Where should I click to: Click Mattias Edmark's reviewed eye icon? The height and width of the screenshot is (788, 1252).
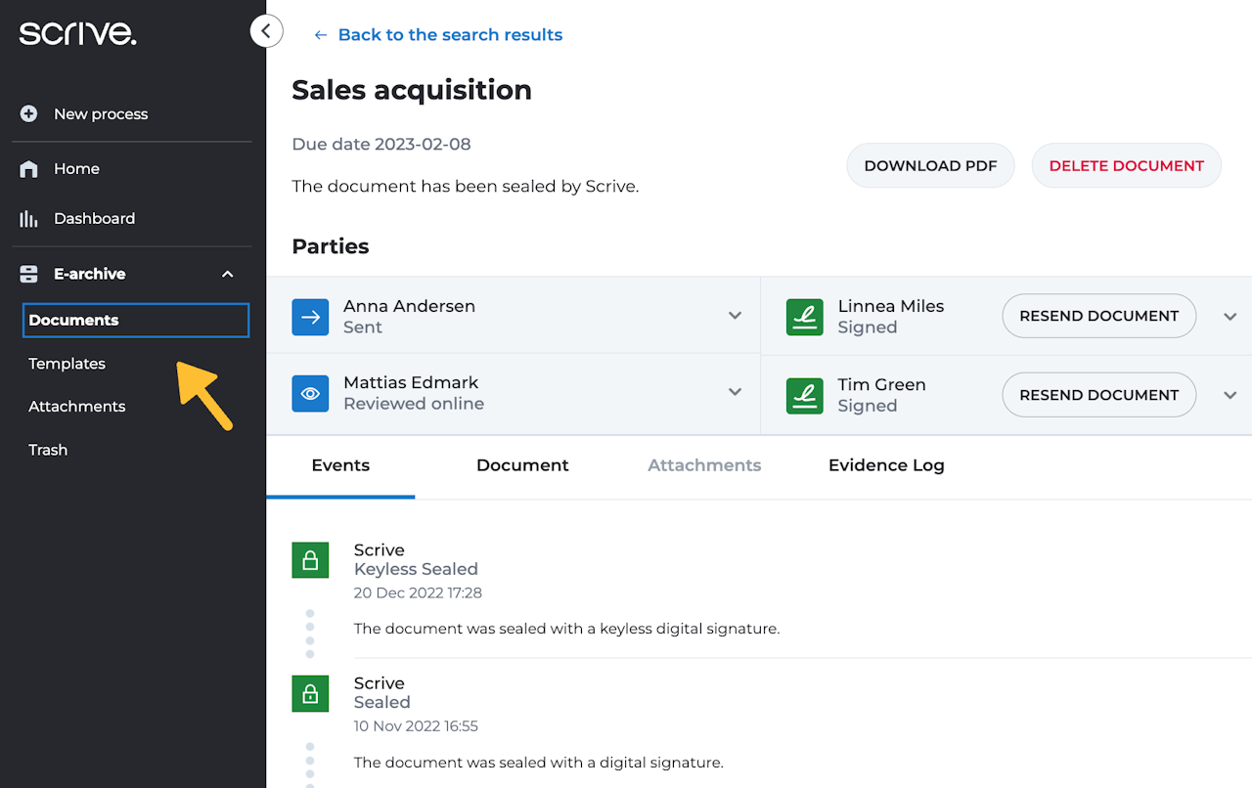[x=310, y=394]
